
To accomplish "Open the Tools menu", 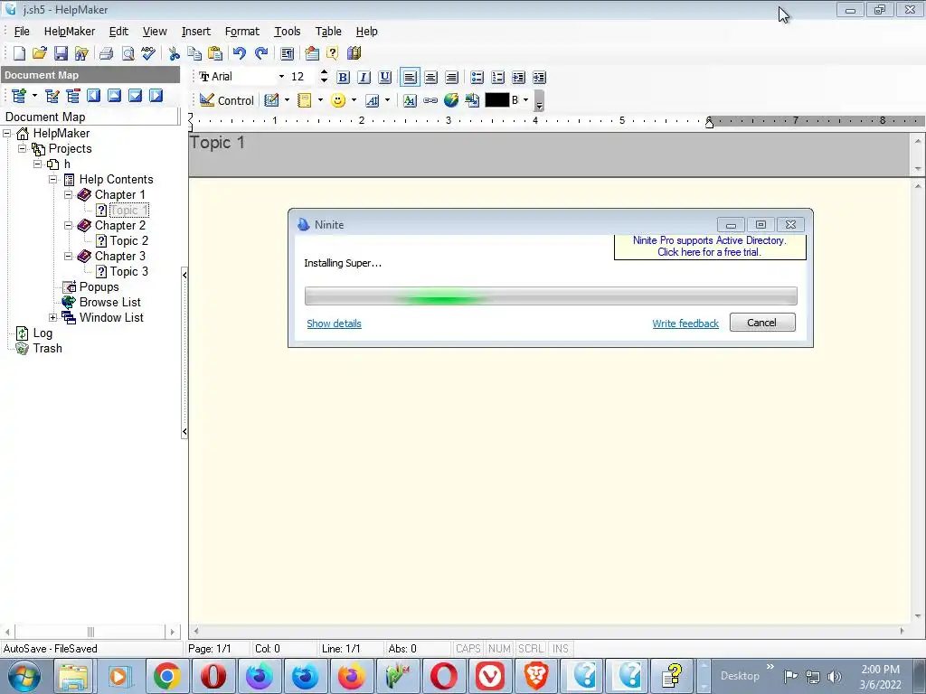I will 288,32.
